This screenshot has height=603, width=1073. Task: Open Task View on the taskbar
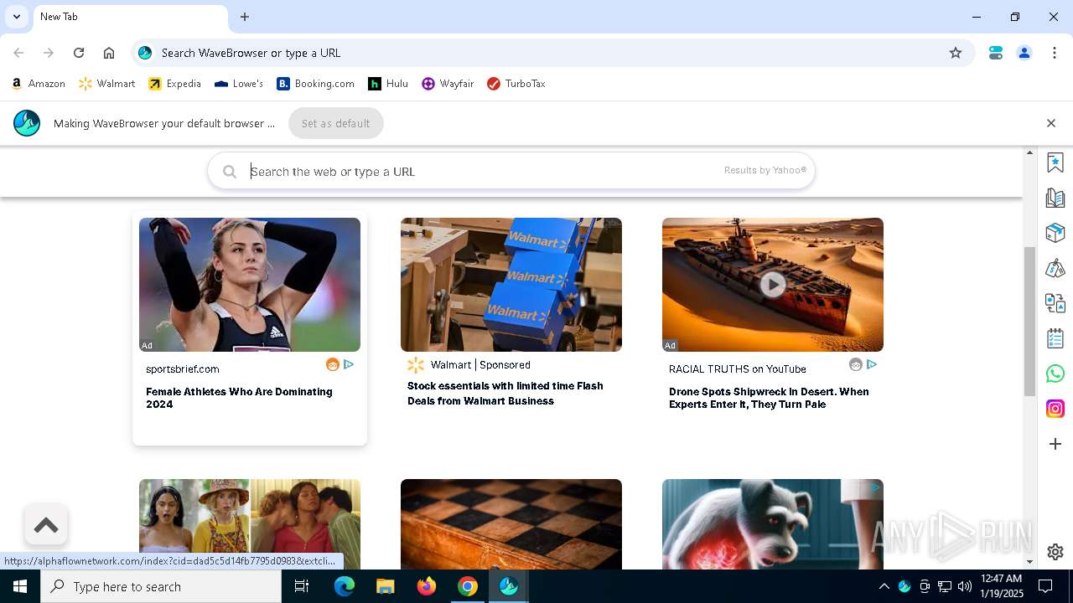tap(302, 586)
